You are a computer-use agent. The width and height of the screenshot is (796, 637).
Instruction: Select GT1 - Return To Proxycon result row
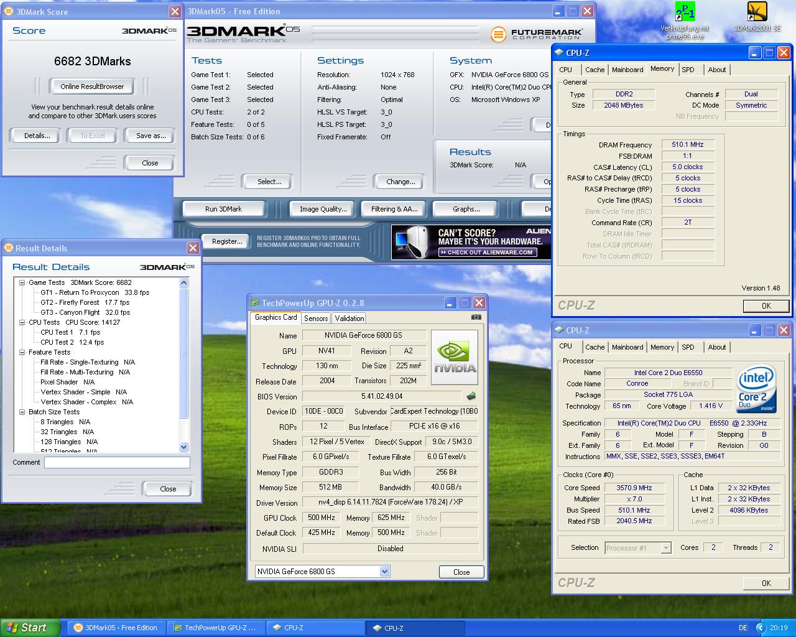pos(95,292)
